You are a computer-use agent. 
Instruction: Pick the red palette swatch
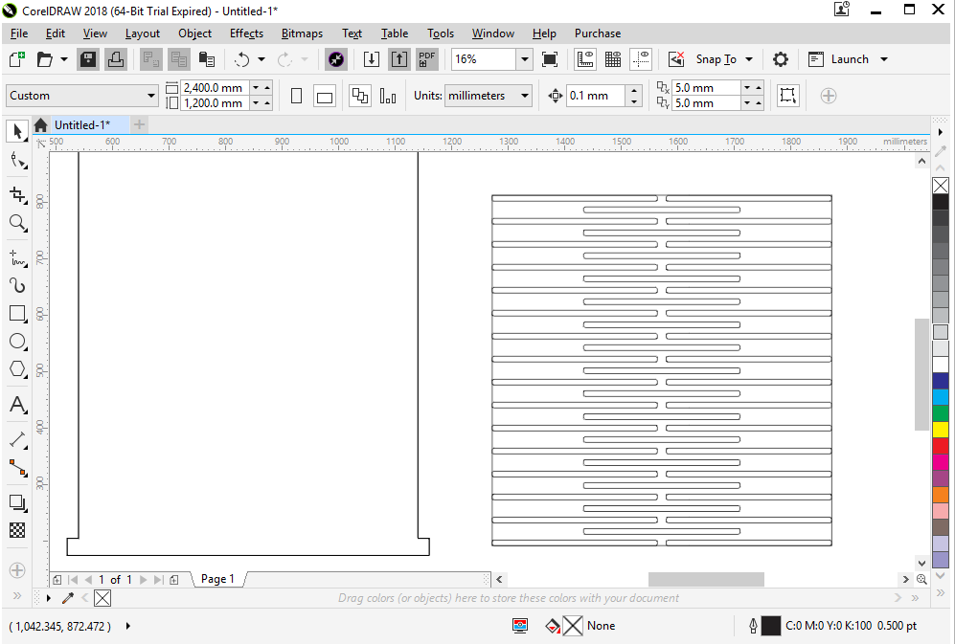click(941, 446)
